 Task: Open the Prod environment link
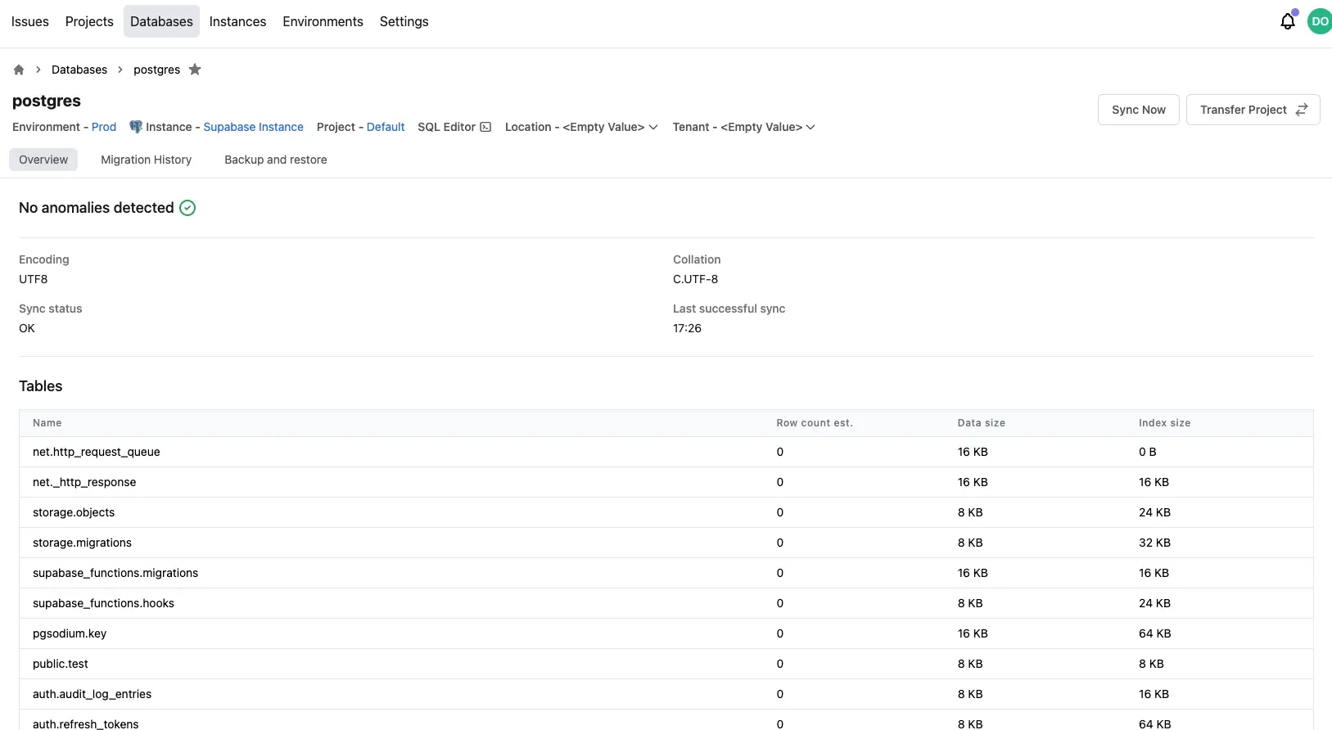pos(104,127)
